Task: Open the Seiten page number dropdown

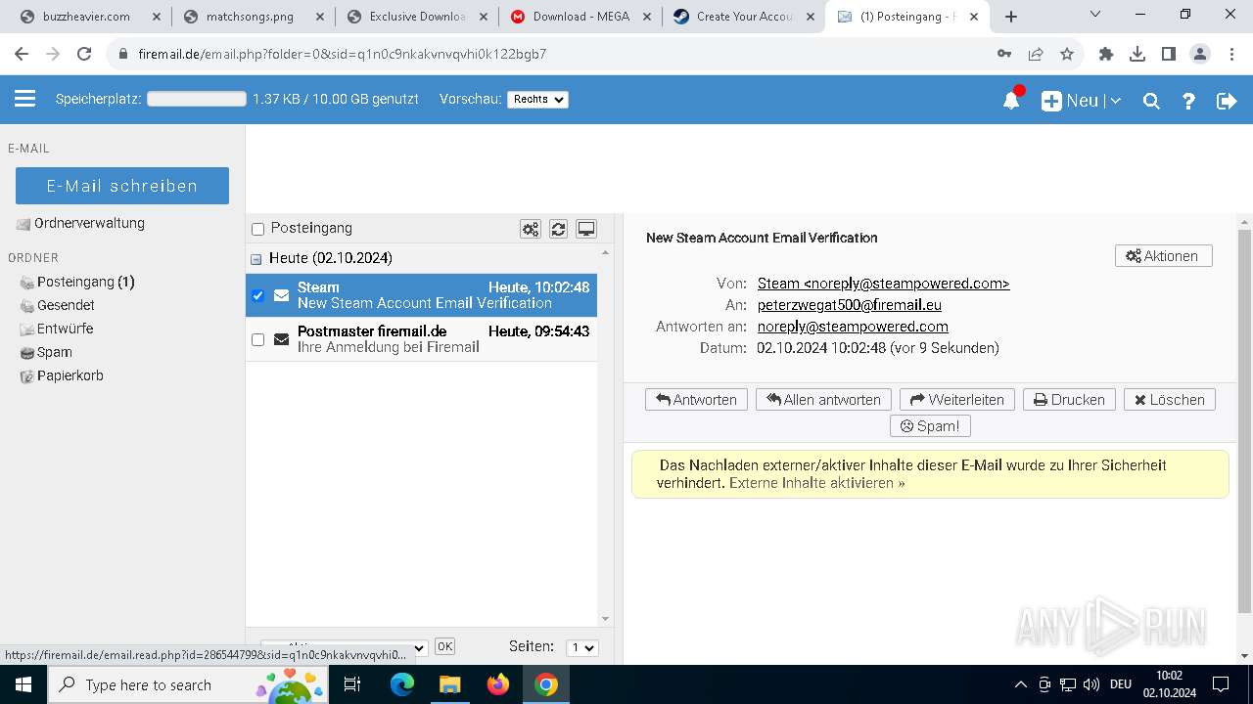Action: (582, 647)
